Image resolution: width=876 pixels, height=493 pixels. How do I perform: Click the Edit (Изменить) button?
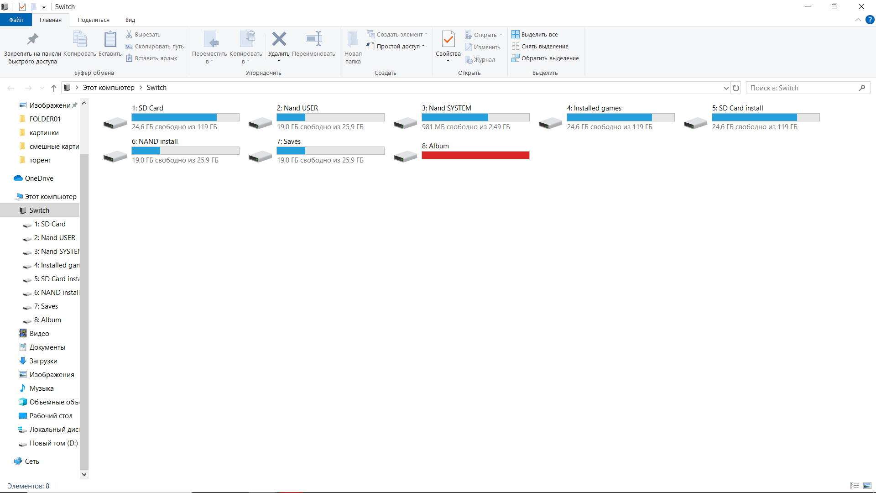pyautogui.click(x=483, y=47)
